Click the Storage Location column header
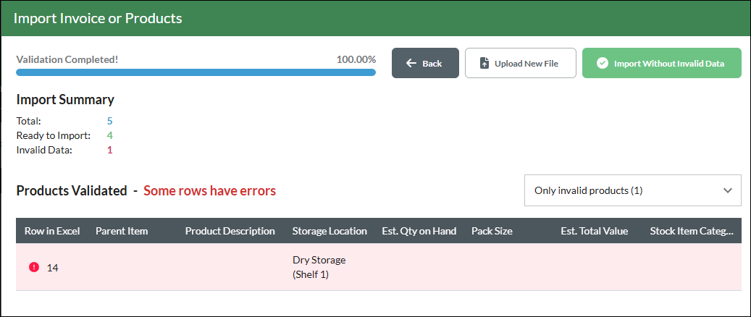This screenshot has height=317, width=751. pos(330,231)
